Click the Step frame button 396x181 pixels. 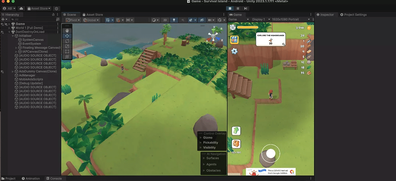point(245,8)
